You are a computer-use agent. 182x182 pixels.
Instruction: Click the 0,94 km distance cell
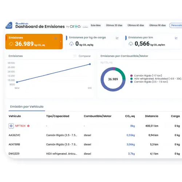tap(153, 135)
